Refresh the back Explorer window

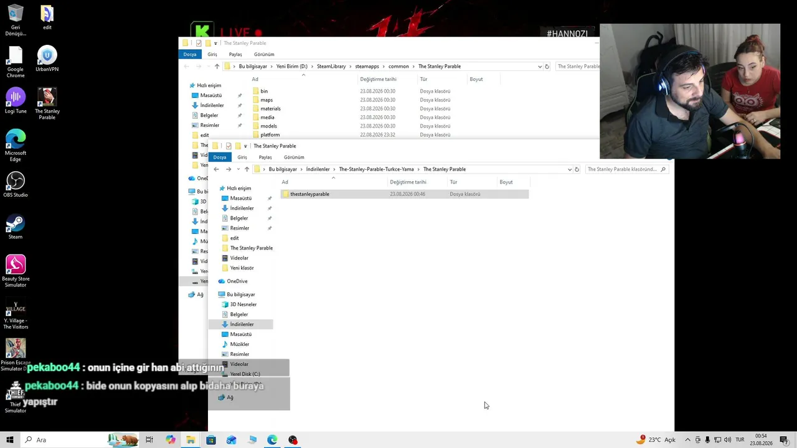click(547, 67)
